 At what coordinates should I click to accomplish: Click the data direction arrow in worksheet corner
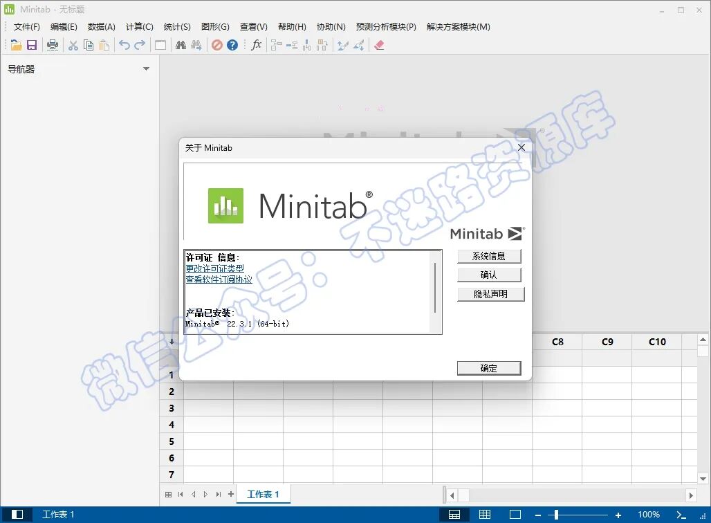(172, 342)
